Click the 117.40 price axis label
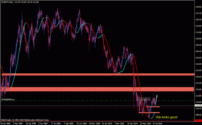This screenshot has width=202, height=125. coord(198,83)
